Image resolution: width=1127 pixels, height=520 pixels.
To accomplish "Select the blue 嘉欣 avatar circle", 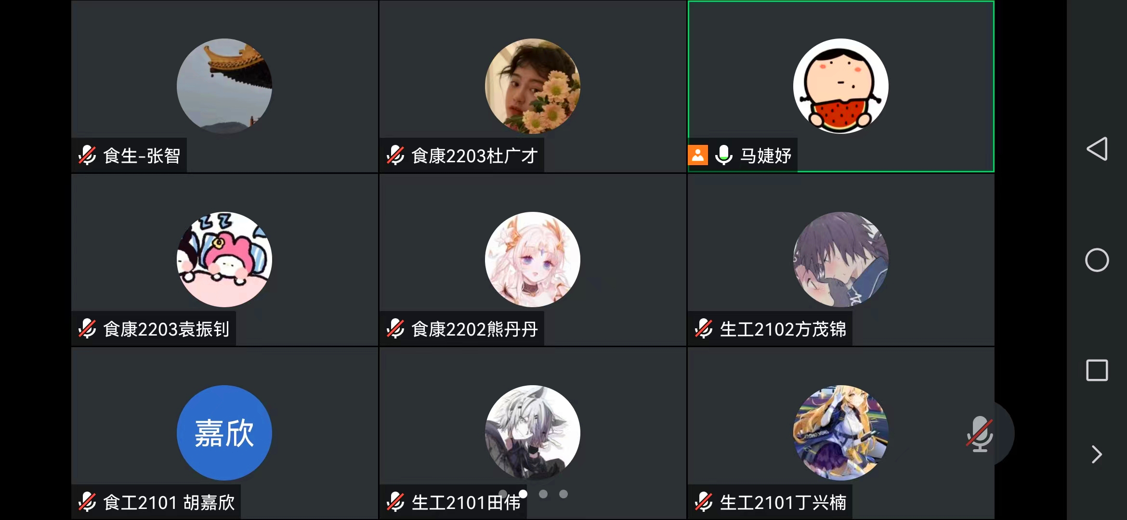I will click(224, 433).
